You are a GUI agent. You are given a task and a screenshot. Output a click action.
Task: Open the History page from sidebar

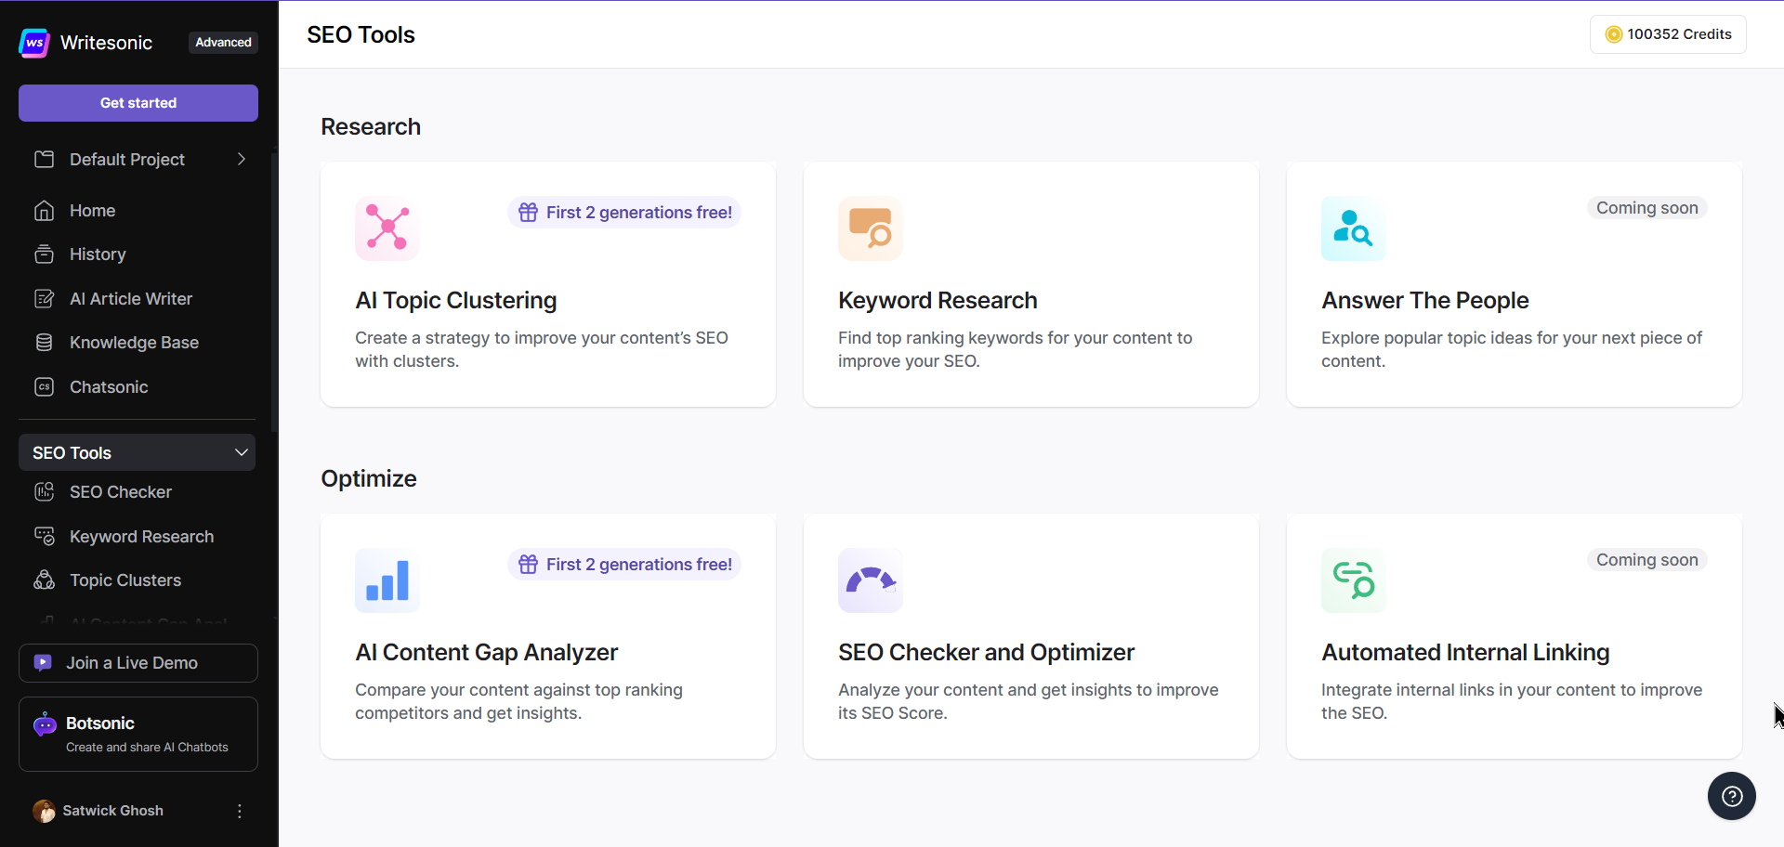pyautogui.click(x=97, y=254)
